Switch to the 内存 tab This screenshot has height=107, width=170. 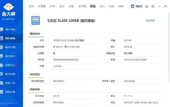pos(53,6)
